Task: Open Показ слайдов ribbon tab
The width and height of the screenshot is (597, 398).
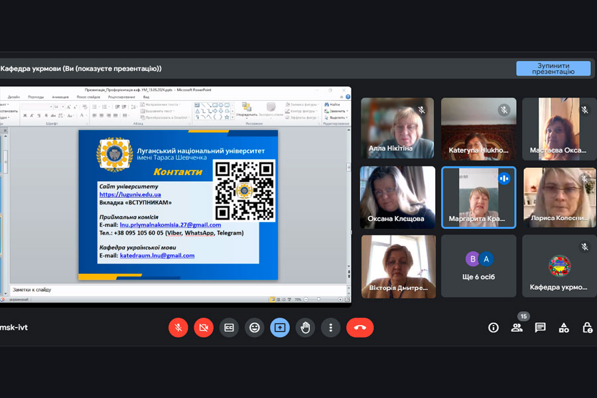Action: tap(88, 97)
